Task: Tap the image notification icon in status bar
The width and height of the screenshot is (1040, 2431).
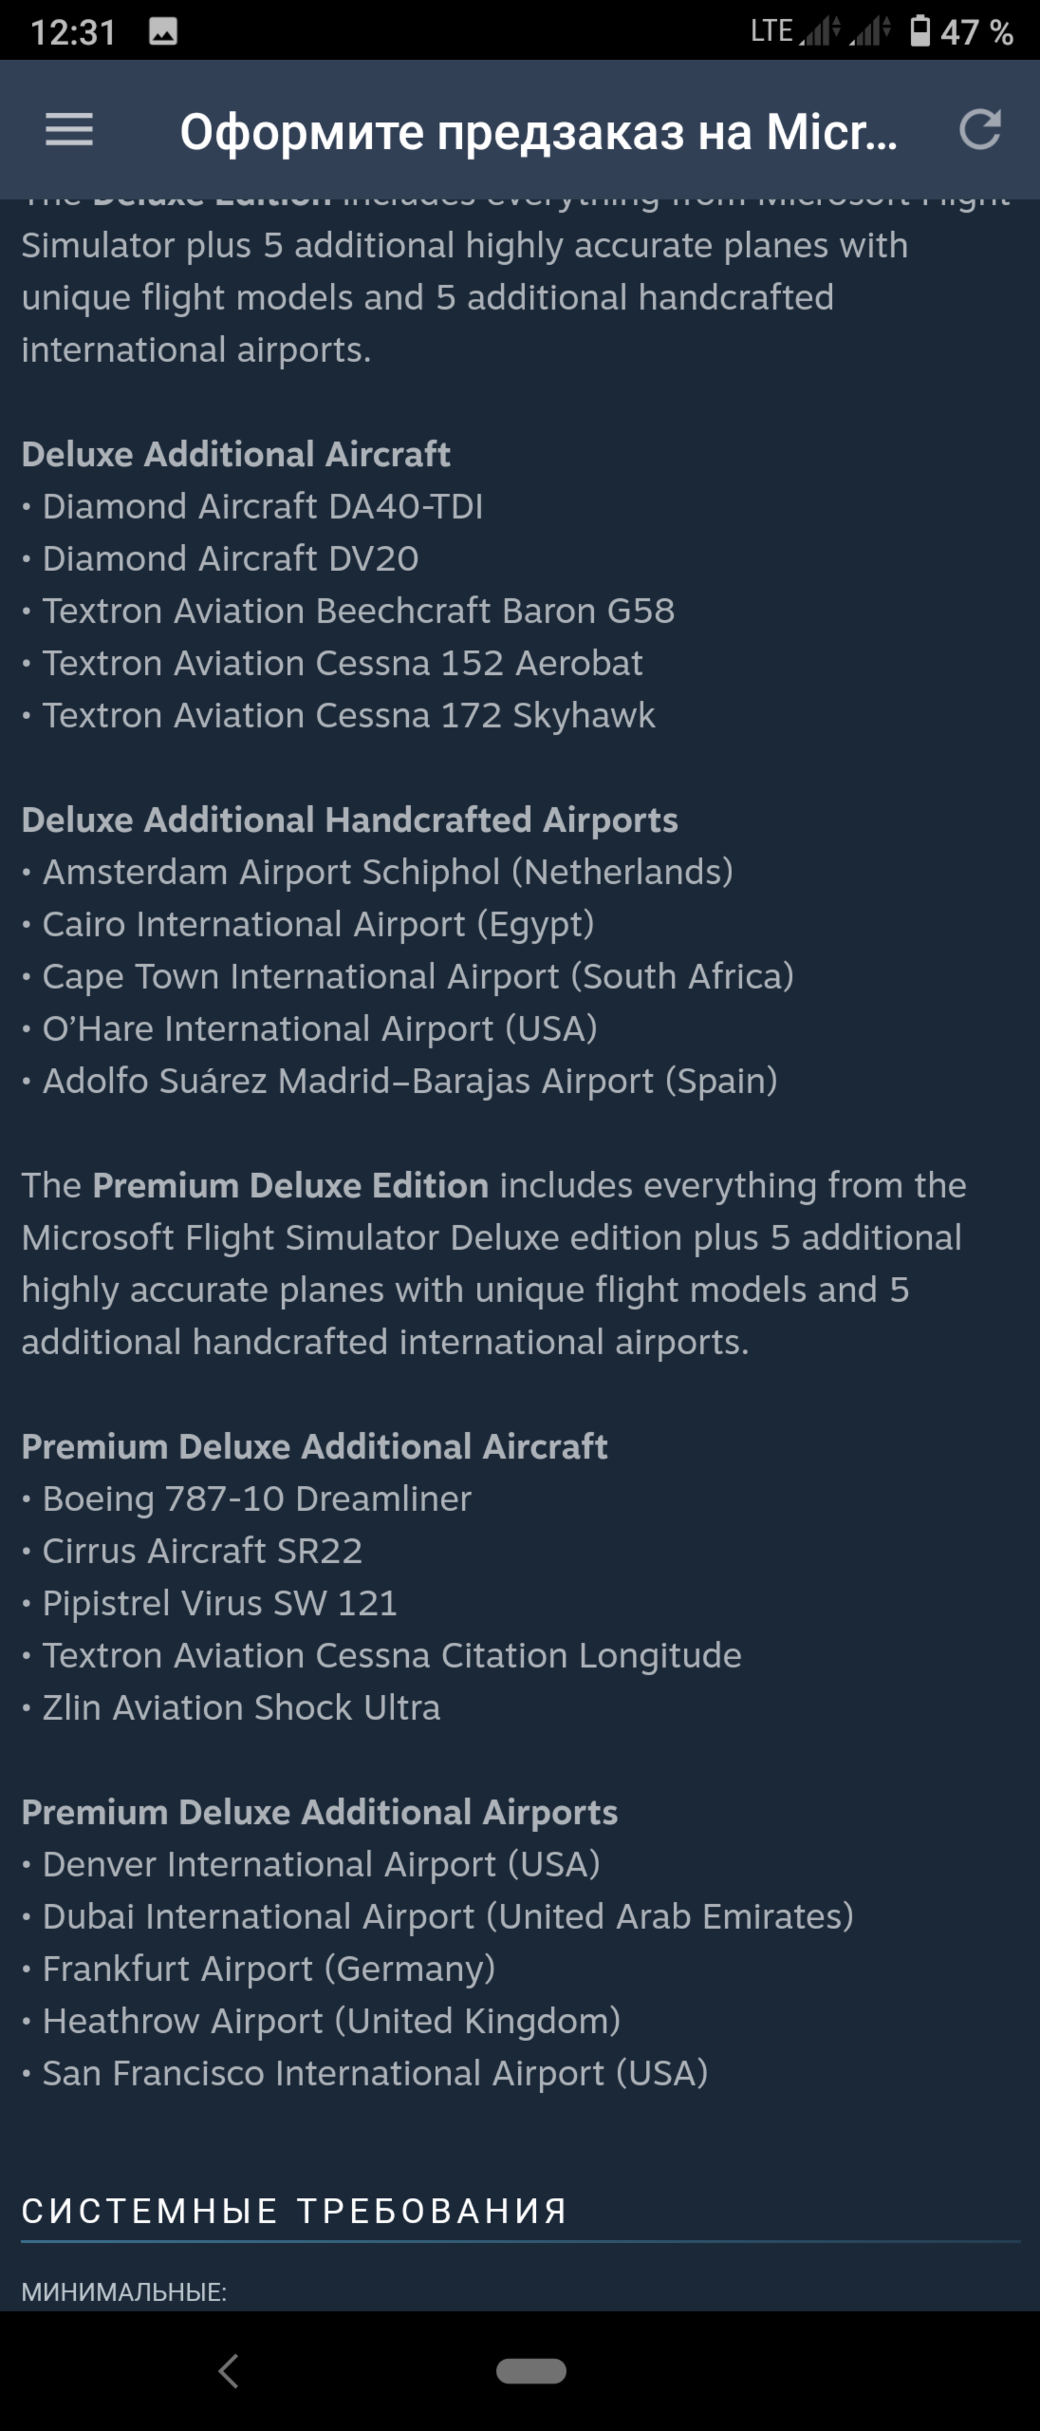Action: [163, 31]
